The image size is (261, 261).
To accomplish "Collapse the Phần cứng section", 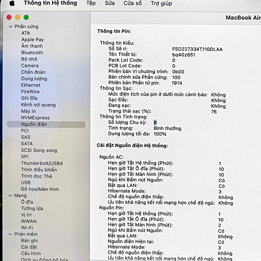I will coord(10,26).
